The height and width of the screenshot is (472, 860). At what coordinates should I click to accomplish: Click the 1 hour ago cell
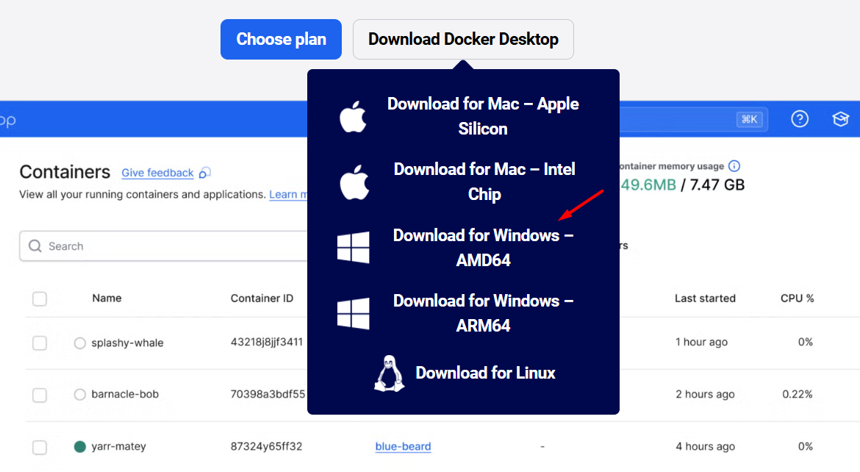click(x=701, y=342)
